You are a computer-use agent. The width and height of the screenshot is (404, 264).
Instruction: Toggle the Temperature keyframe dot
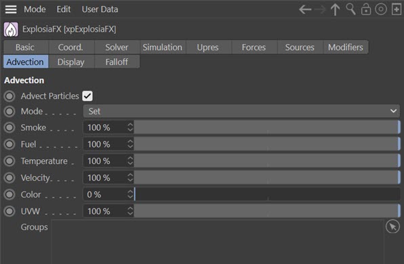(9, 161)
